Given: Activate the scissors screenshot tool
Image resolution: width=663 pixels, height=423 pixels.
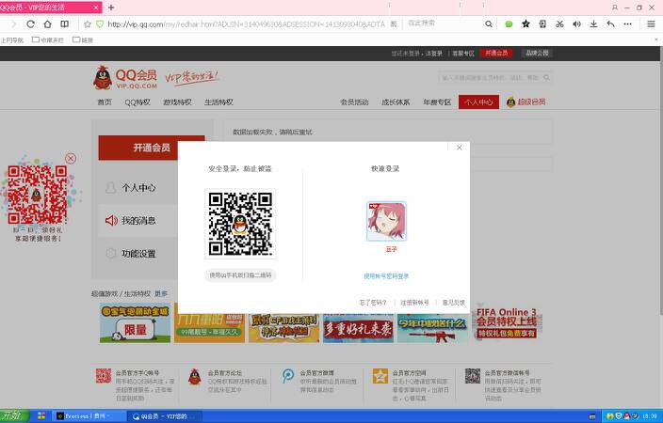Looking at the screenshot, I should tap(559, 24).
